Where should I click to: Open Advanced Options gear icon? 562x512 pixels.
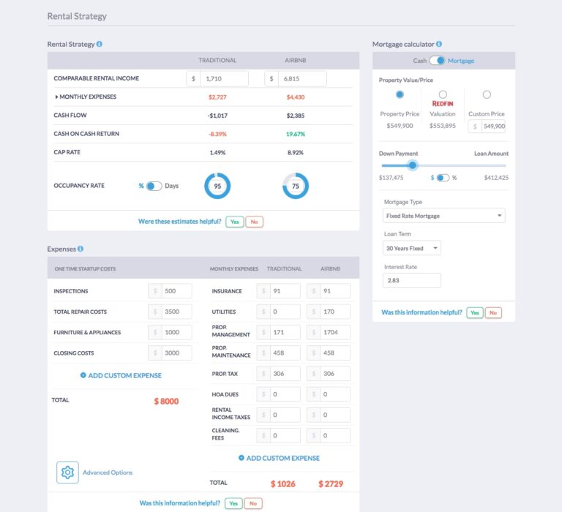tap(68, 473)
